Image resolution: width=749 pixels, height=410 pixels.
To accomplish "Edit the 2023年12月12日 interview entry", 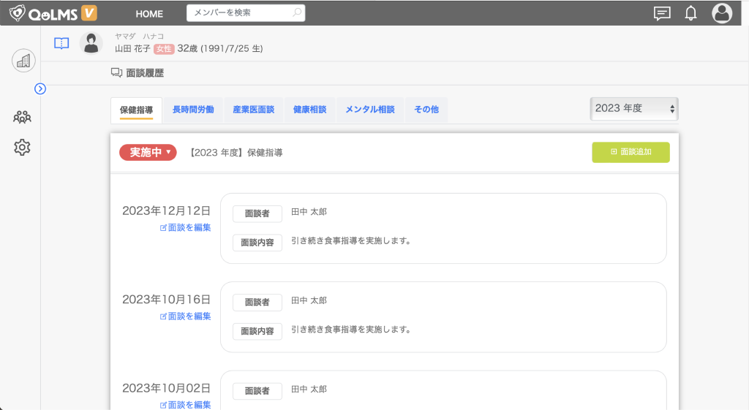I will click(186, 227).
